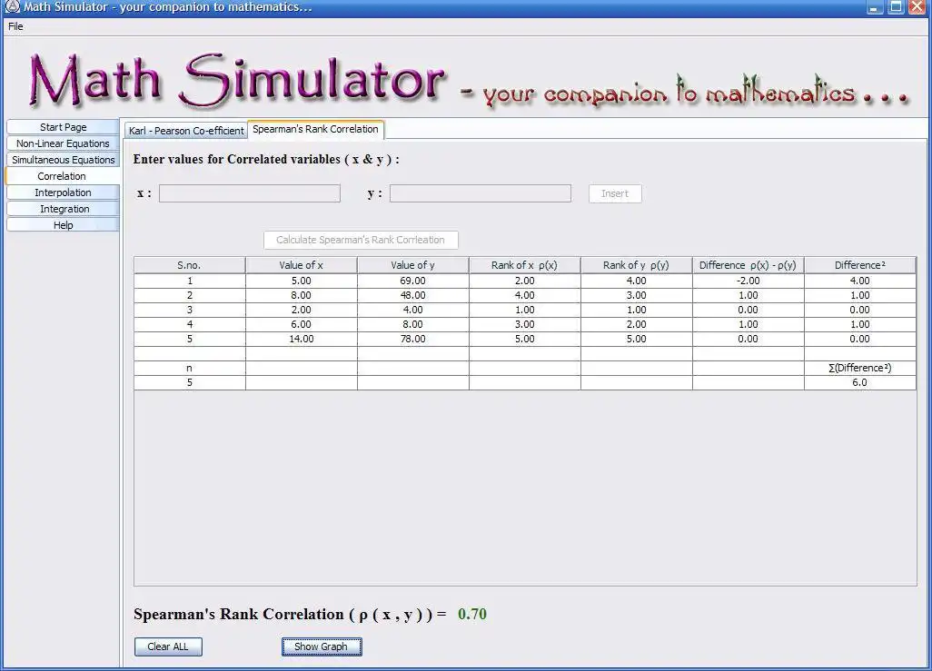Click the Value of x column header
This screenshot has height=671, width=932.
(302, 265)
